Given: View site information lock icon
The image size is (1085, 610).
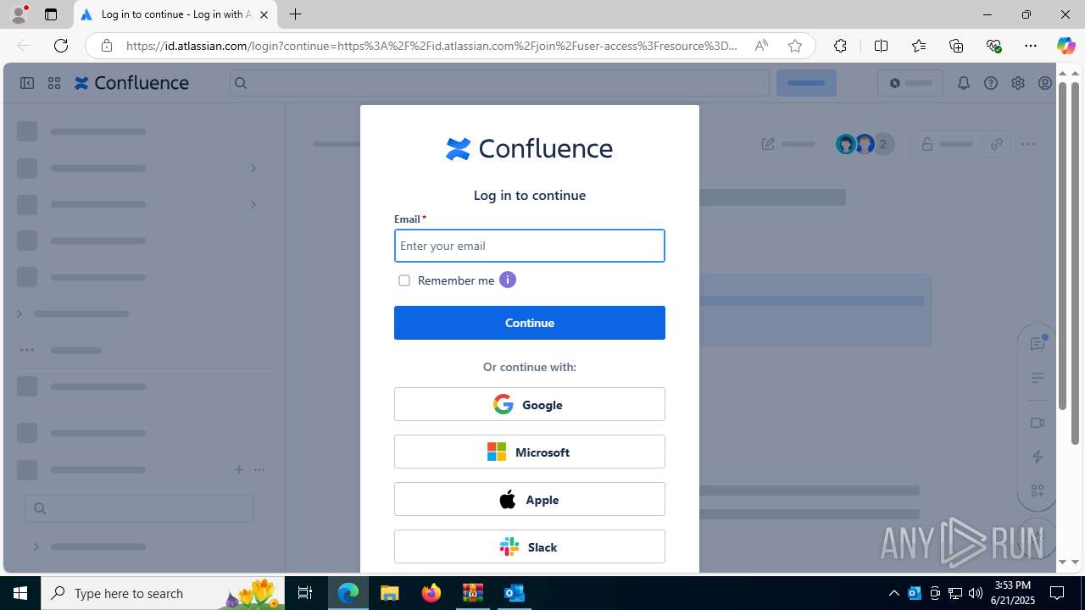Looking at the screenshot, I should coord(106,46).
